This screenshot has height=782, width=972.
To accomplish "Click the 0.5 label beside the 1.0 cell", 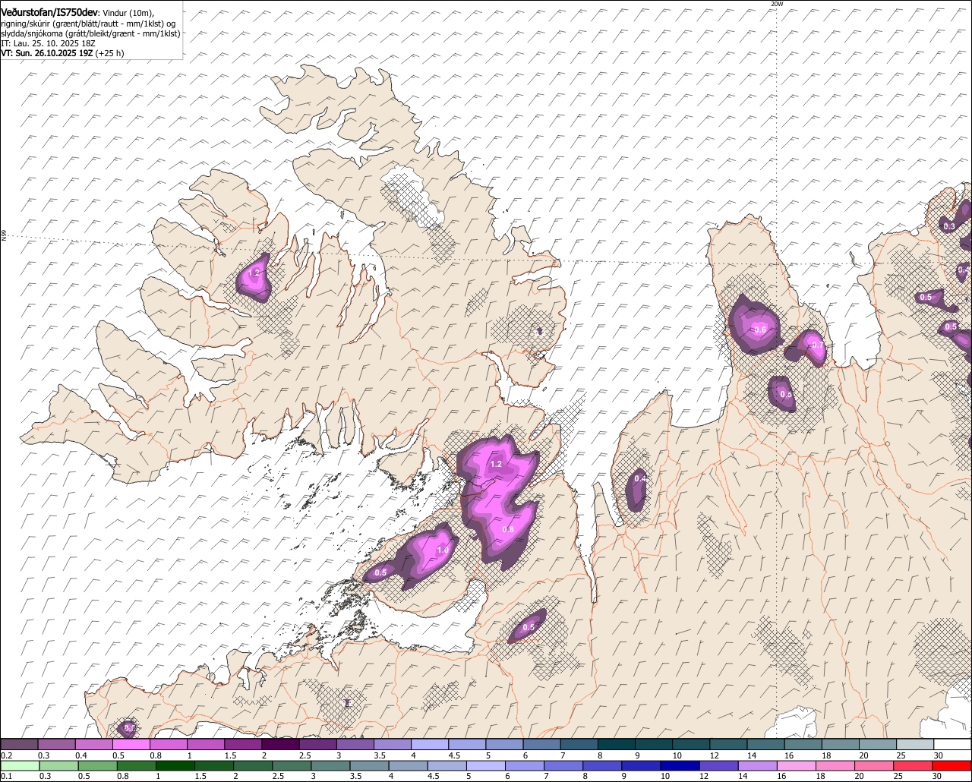I will point(380,572).
